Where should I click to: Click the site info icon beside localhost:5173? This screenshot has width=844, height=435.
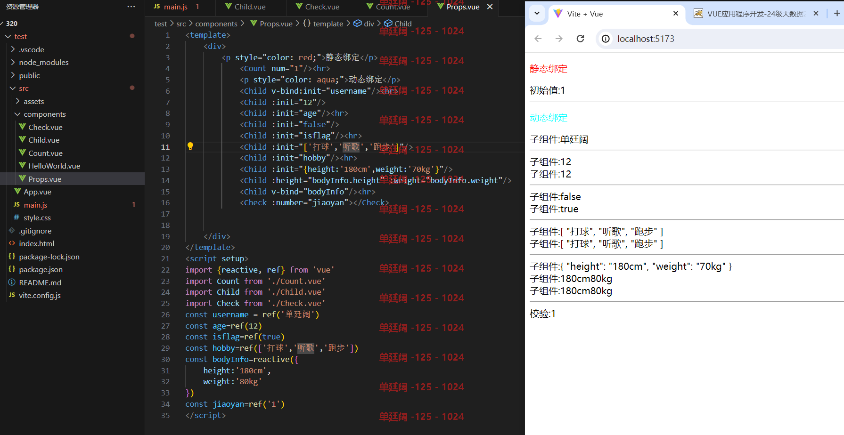click(606, 39)
